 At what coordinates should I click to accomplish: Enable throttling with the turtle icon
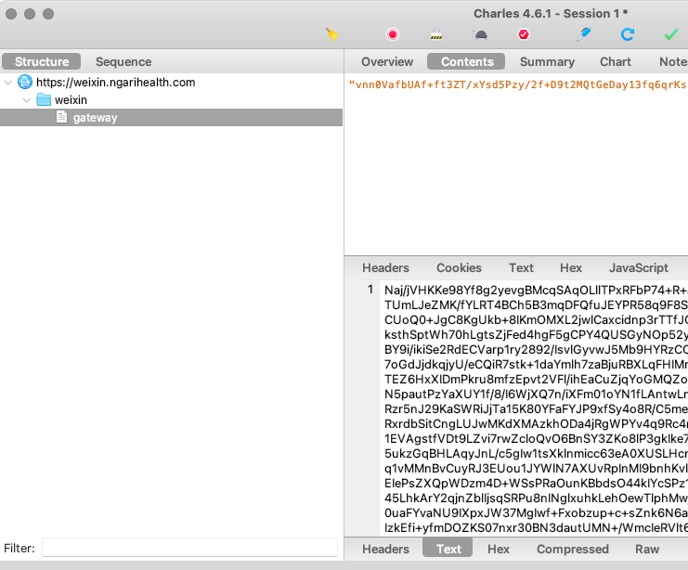point(480,34)
